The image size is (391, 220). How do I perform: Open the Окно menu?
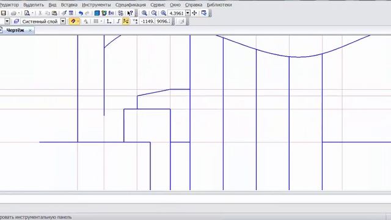tap(175, 5)
